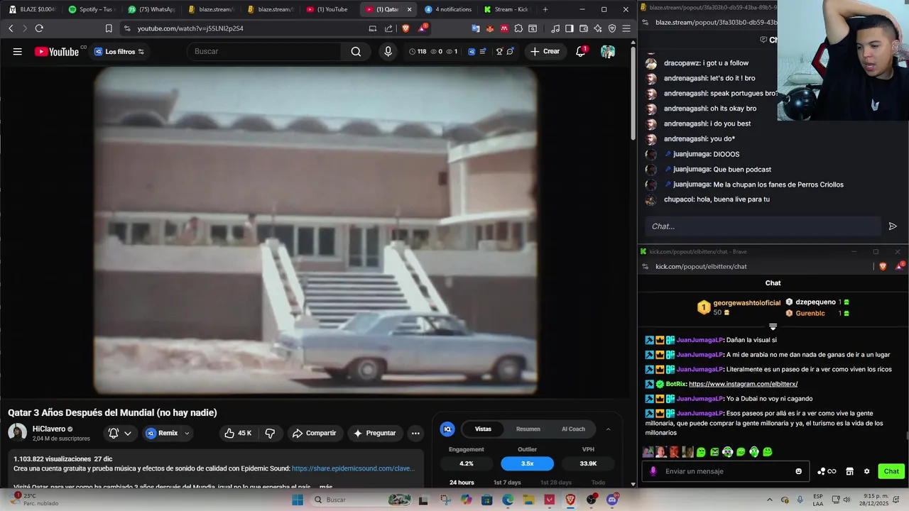Select the 24 hours stats range
909x511 pixels.
pos(462,483)
